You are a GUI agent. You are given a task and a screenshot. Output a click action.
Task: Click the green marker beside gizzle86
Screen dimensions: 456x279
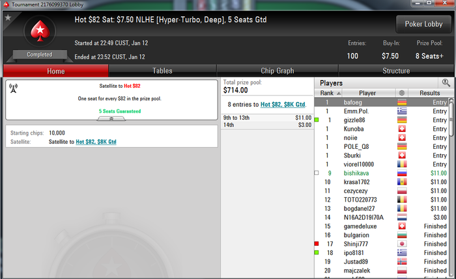point(317,120)
